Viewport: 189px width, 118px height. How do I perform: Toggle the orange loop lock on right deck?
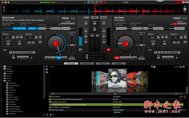[x=177, y=58]
